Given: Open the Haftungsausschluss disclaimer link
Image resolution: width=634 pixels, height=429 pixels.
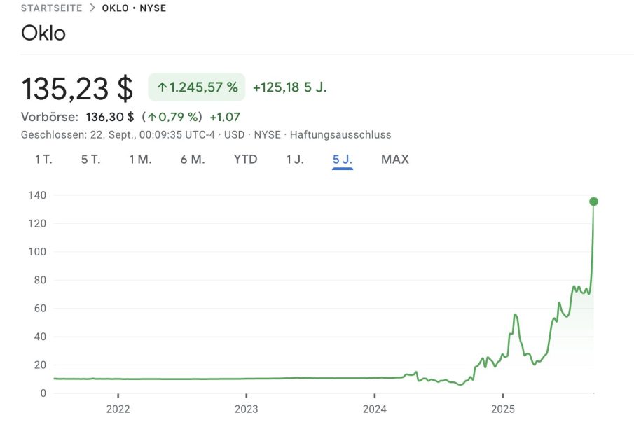Looking at the screenshot, I should [340, 134].
